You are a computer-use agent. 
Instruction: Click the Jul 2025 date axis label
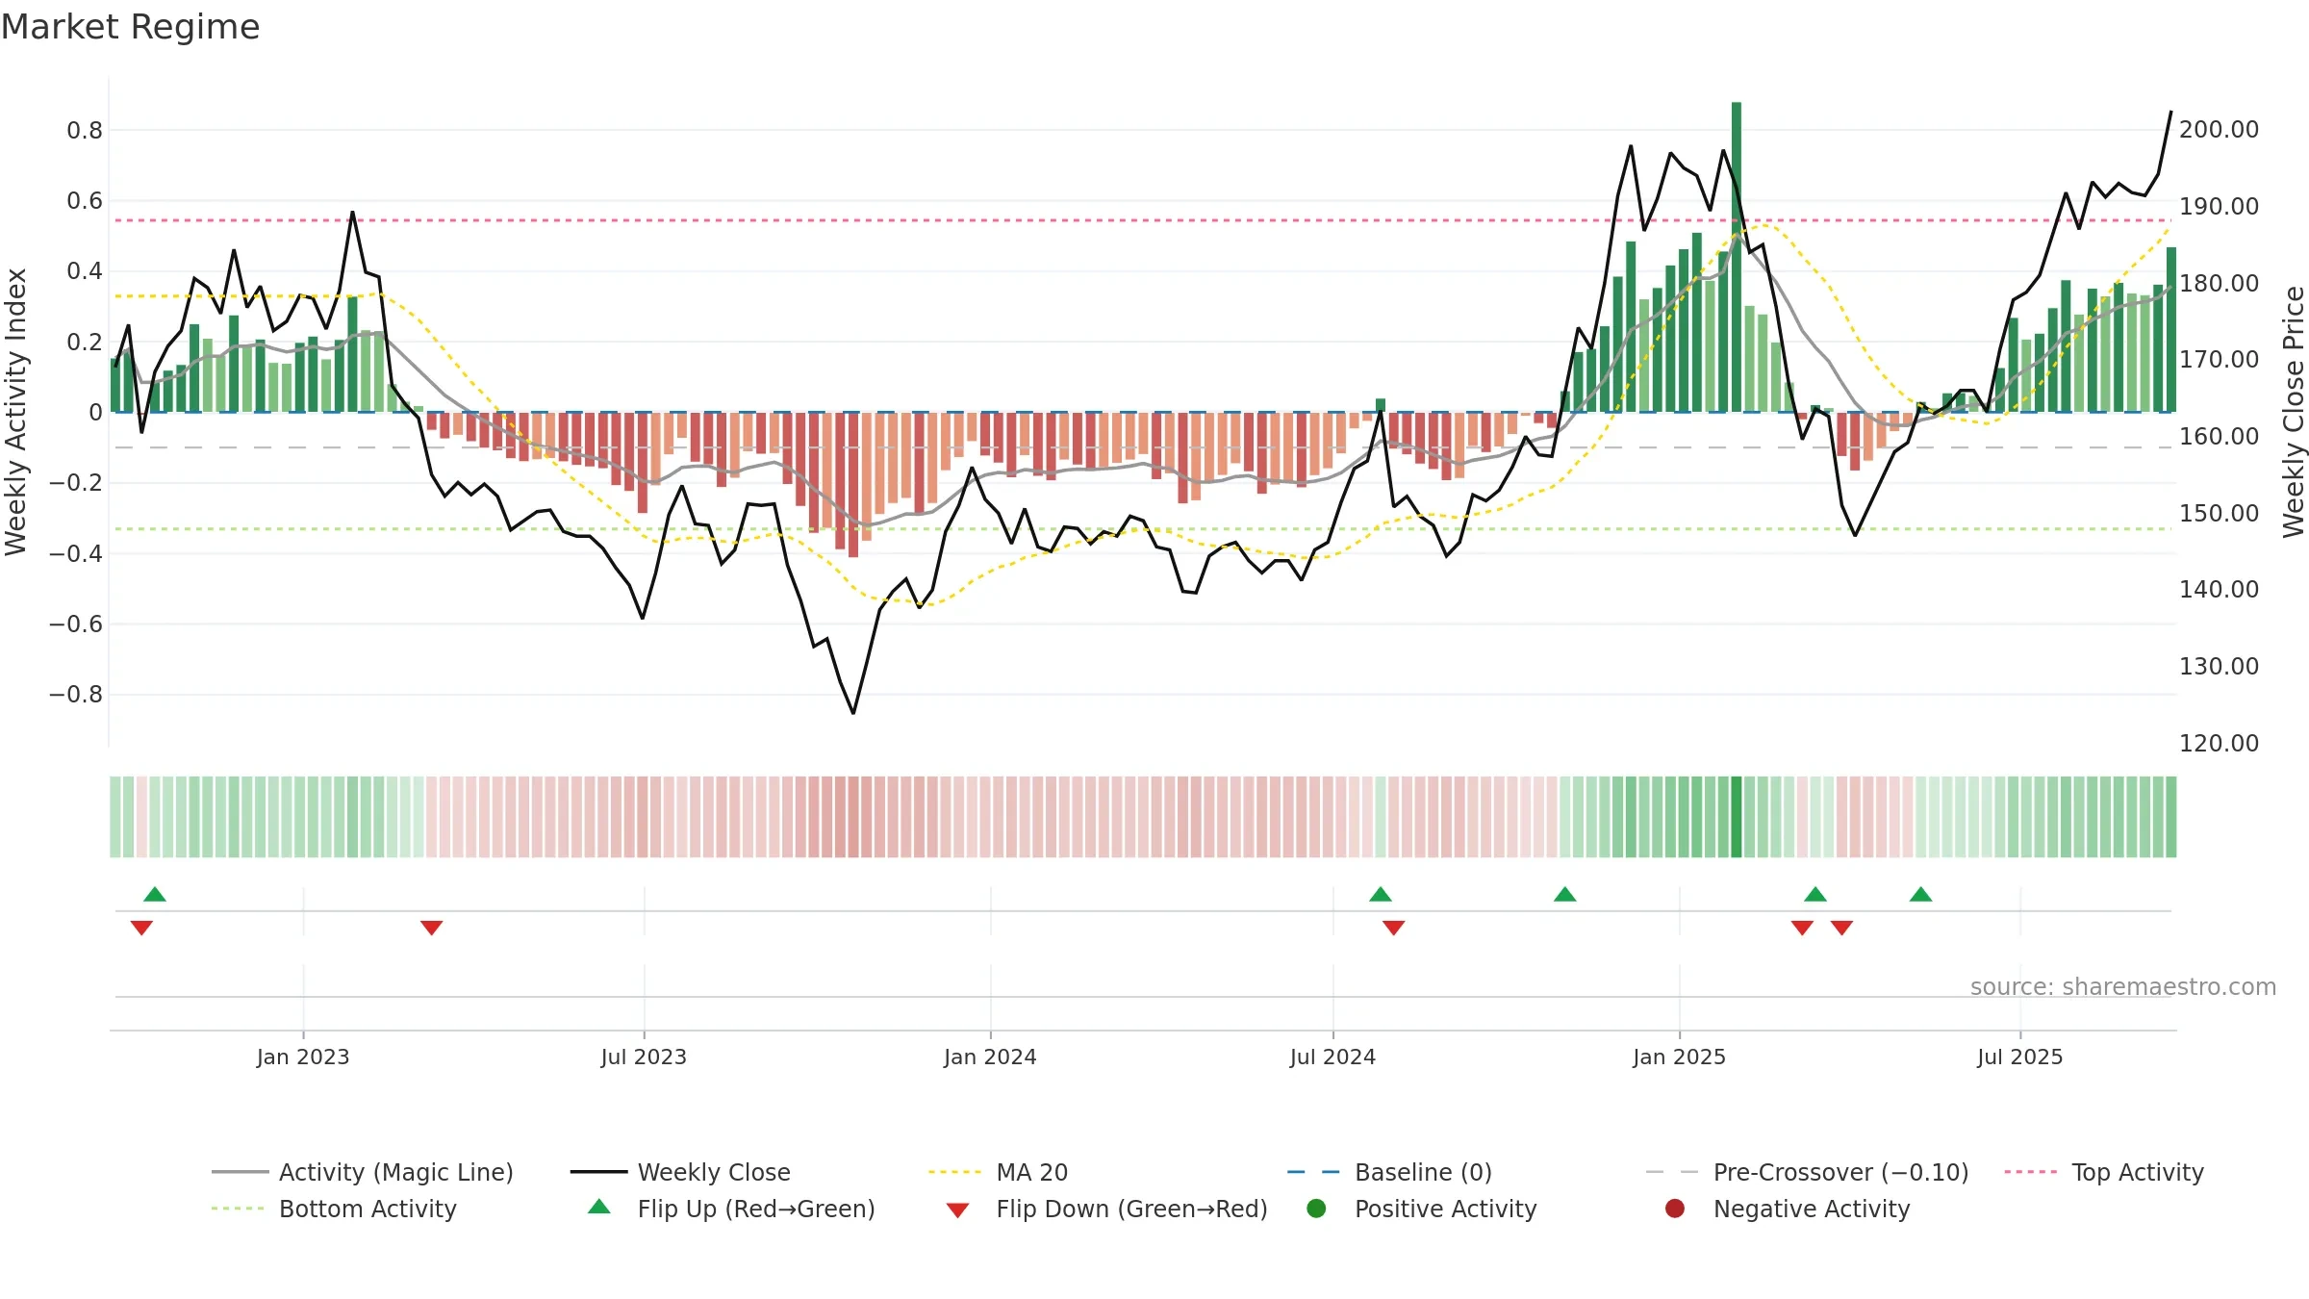[2020, 1057]
